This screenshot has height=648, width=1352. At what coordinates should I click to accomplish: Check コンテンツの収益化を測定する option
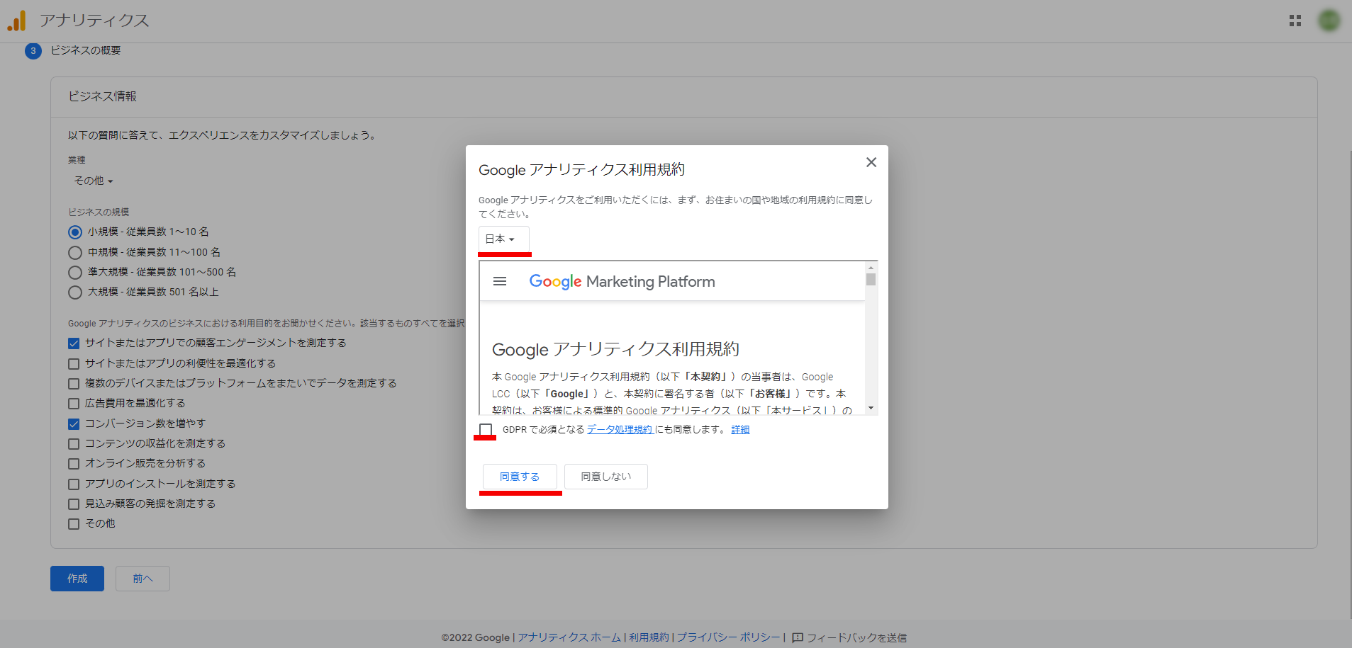point(74,444)
